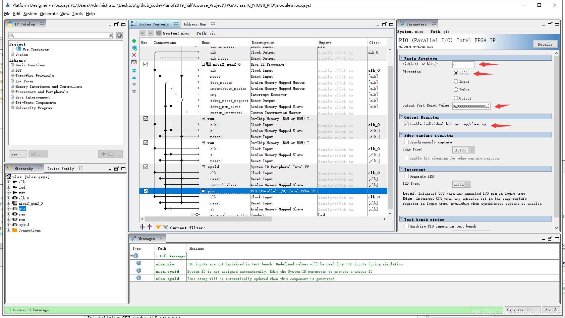Maximize the Parameters panel
Image resolution: width=565 pixels, height=318 pixels.
click(557, 24)
